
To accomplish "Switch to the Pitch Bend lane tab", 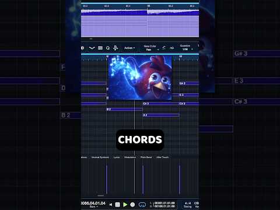I will coord(146,157).
